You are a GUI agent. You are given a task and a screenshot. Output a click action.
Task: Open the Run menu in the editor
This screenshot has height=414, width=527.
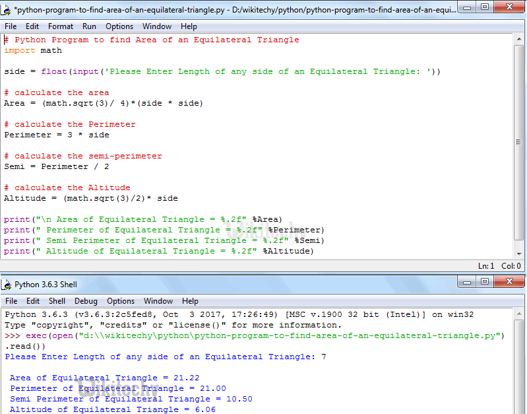tap(89, 26)
